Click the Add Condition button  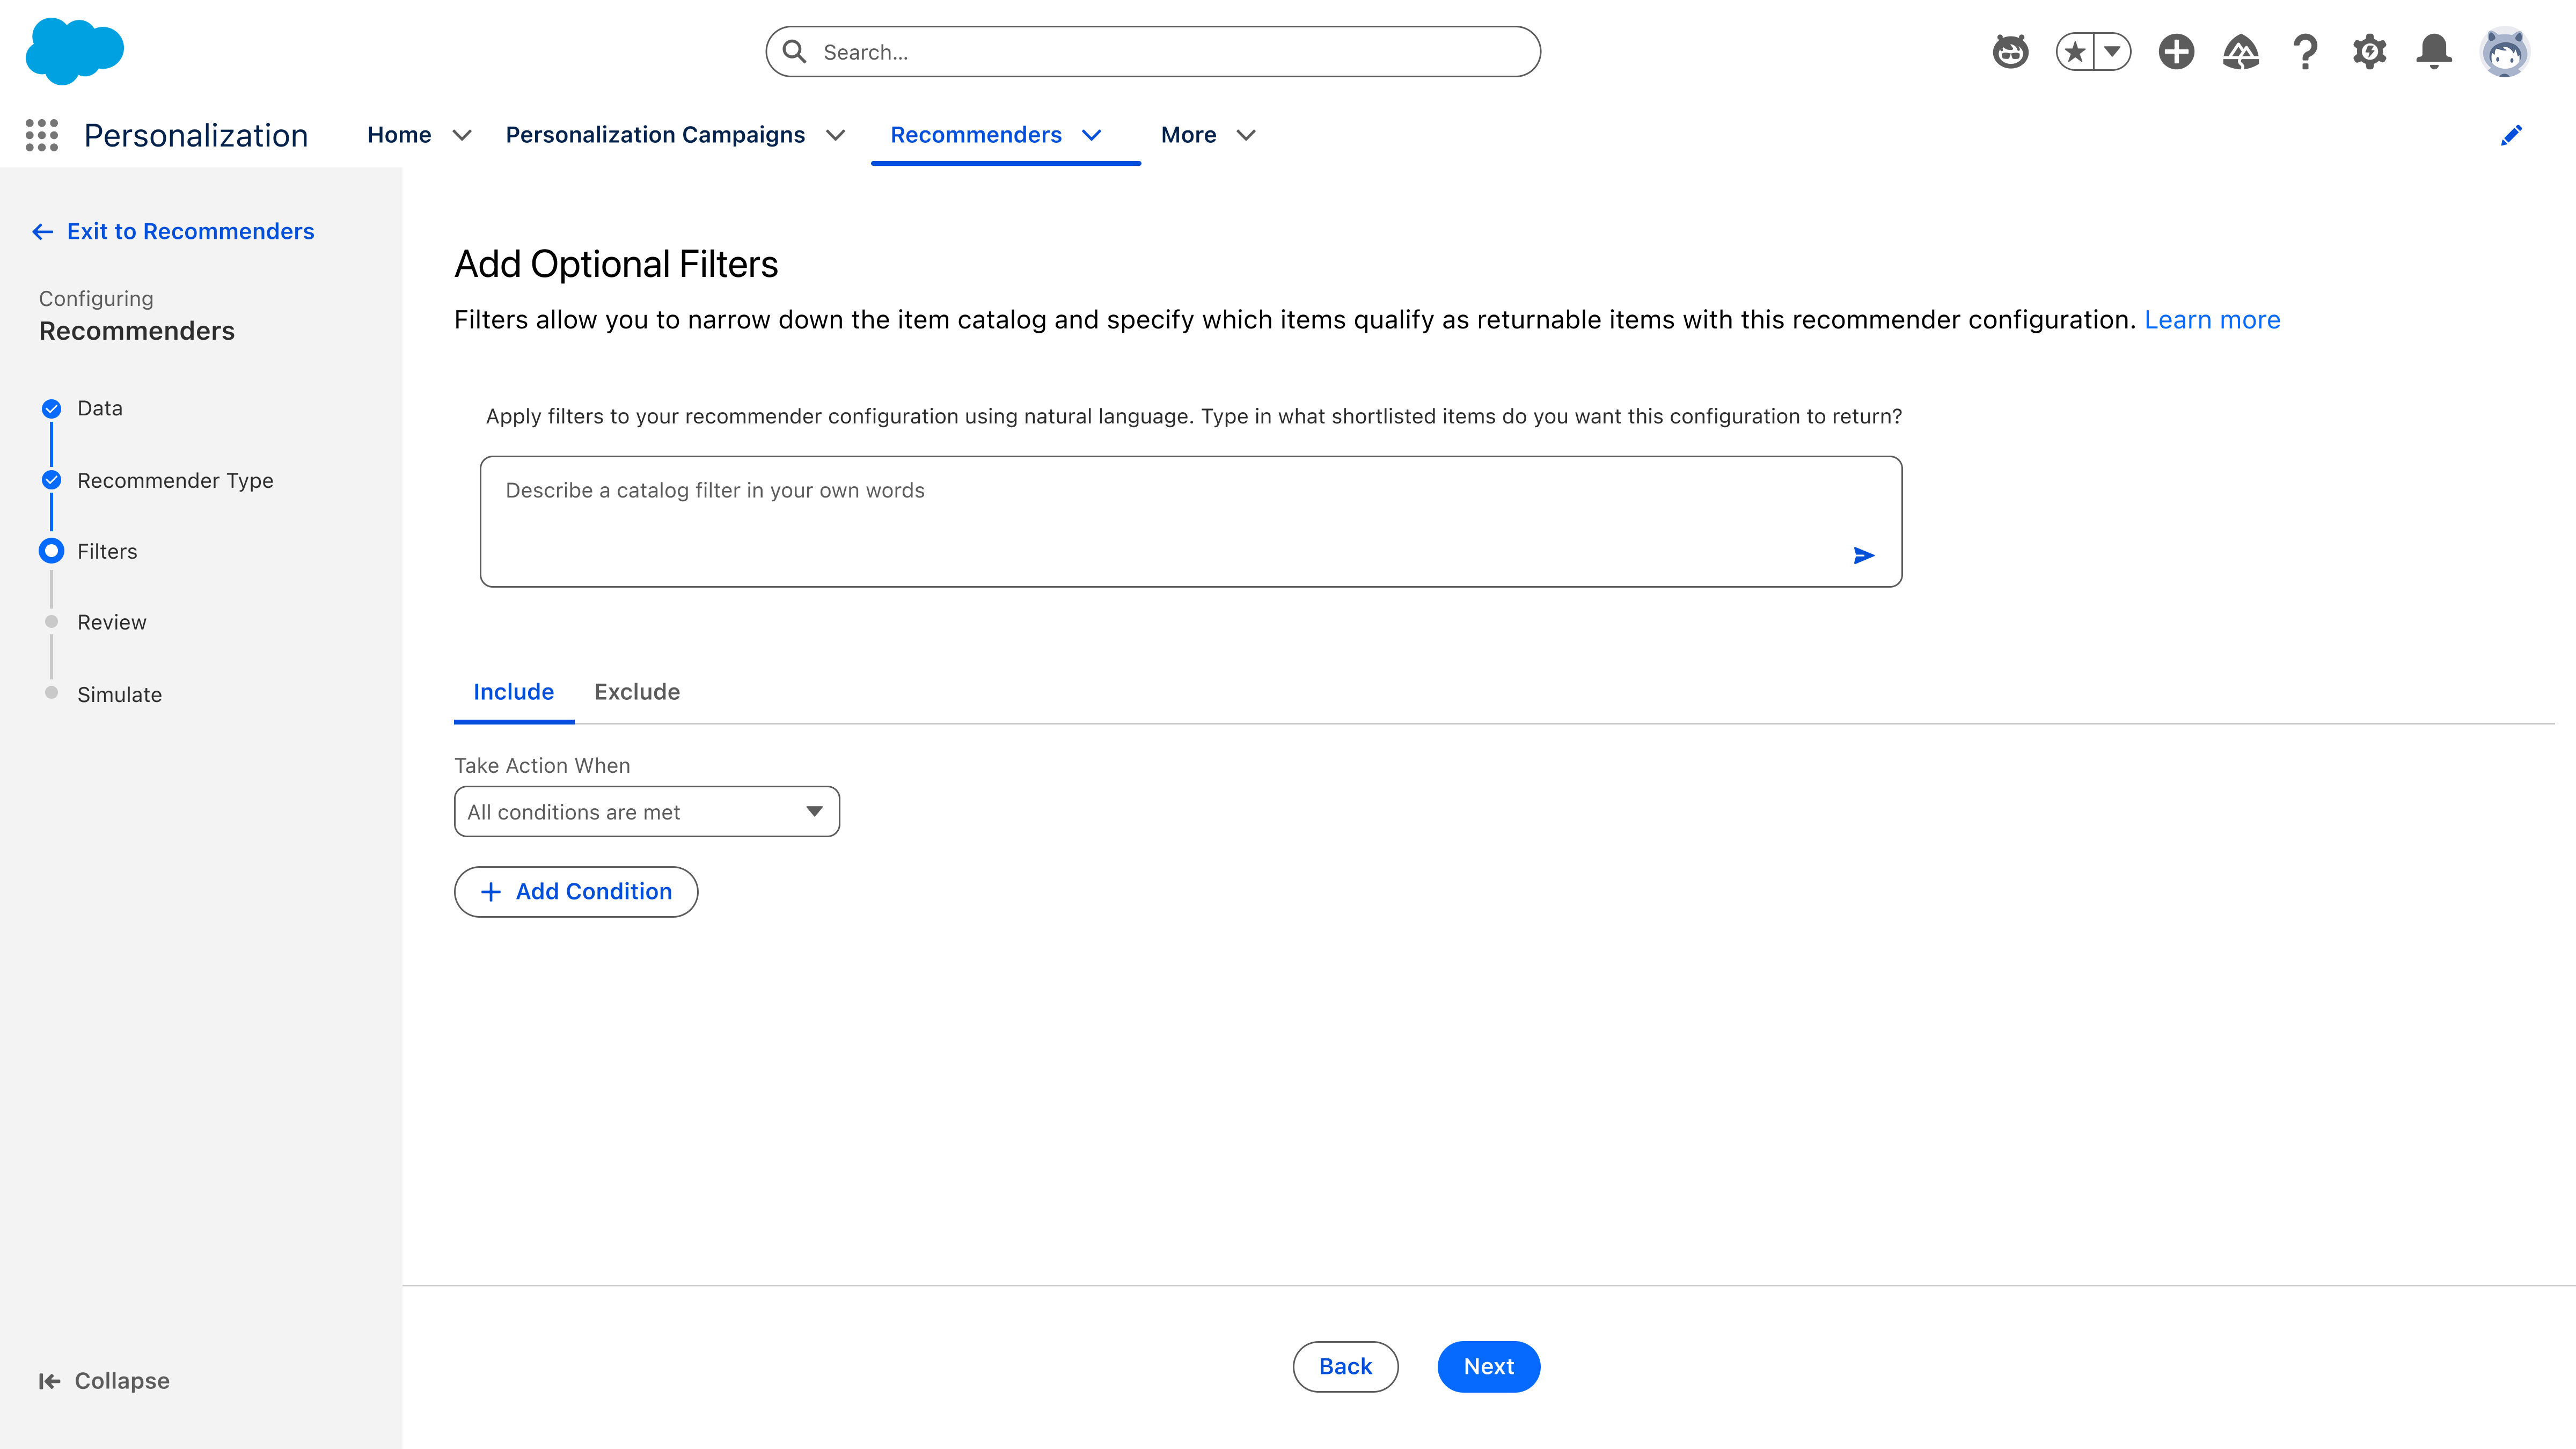click(576, 892)
